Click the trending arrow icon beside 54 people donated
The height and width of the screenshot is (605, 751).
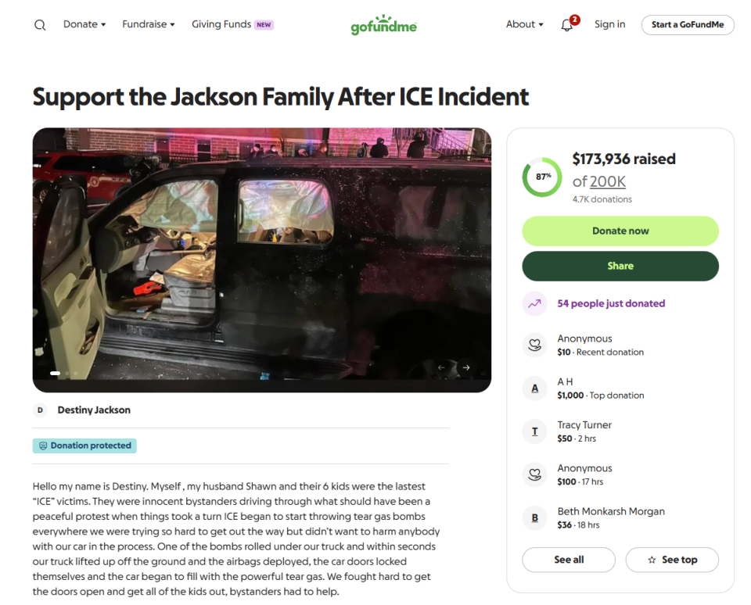pos(534,303)
